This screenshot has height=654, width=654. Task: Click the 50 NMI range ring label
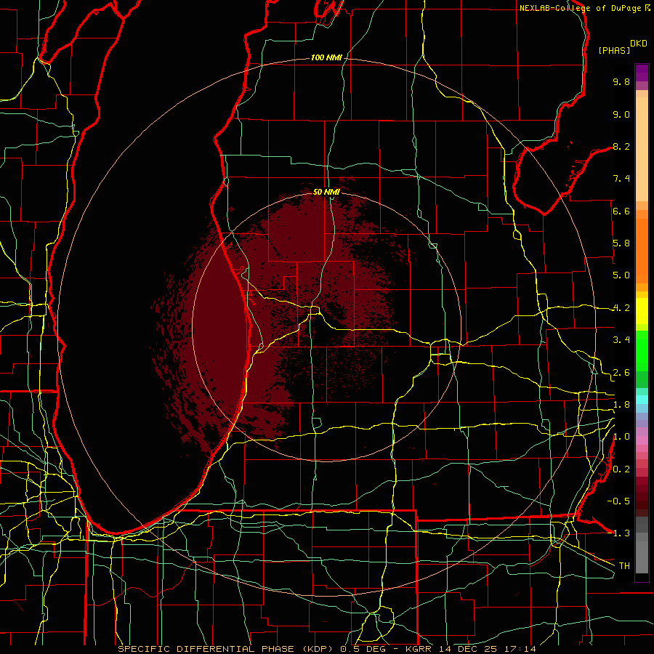click(x=326, y=192)
